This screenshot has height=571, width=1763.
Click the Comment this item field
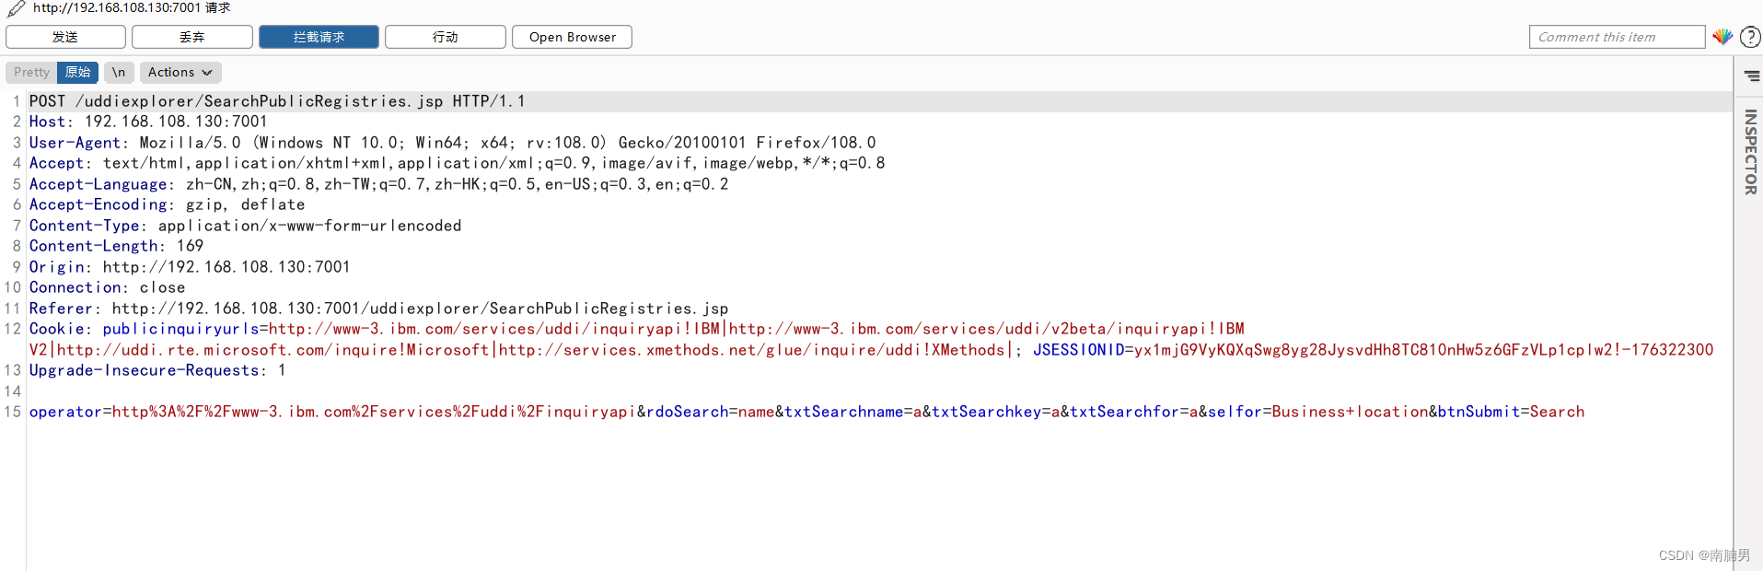coord(1617,37)
